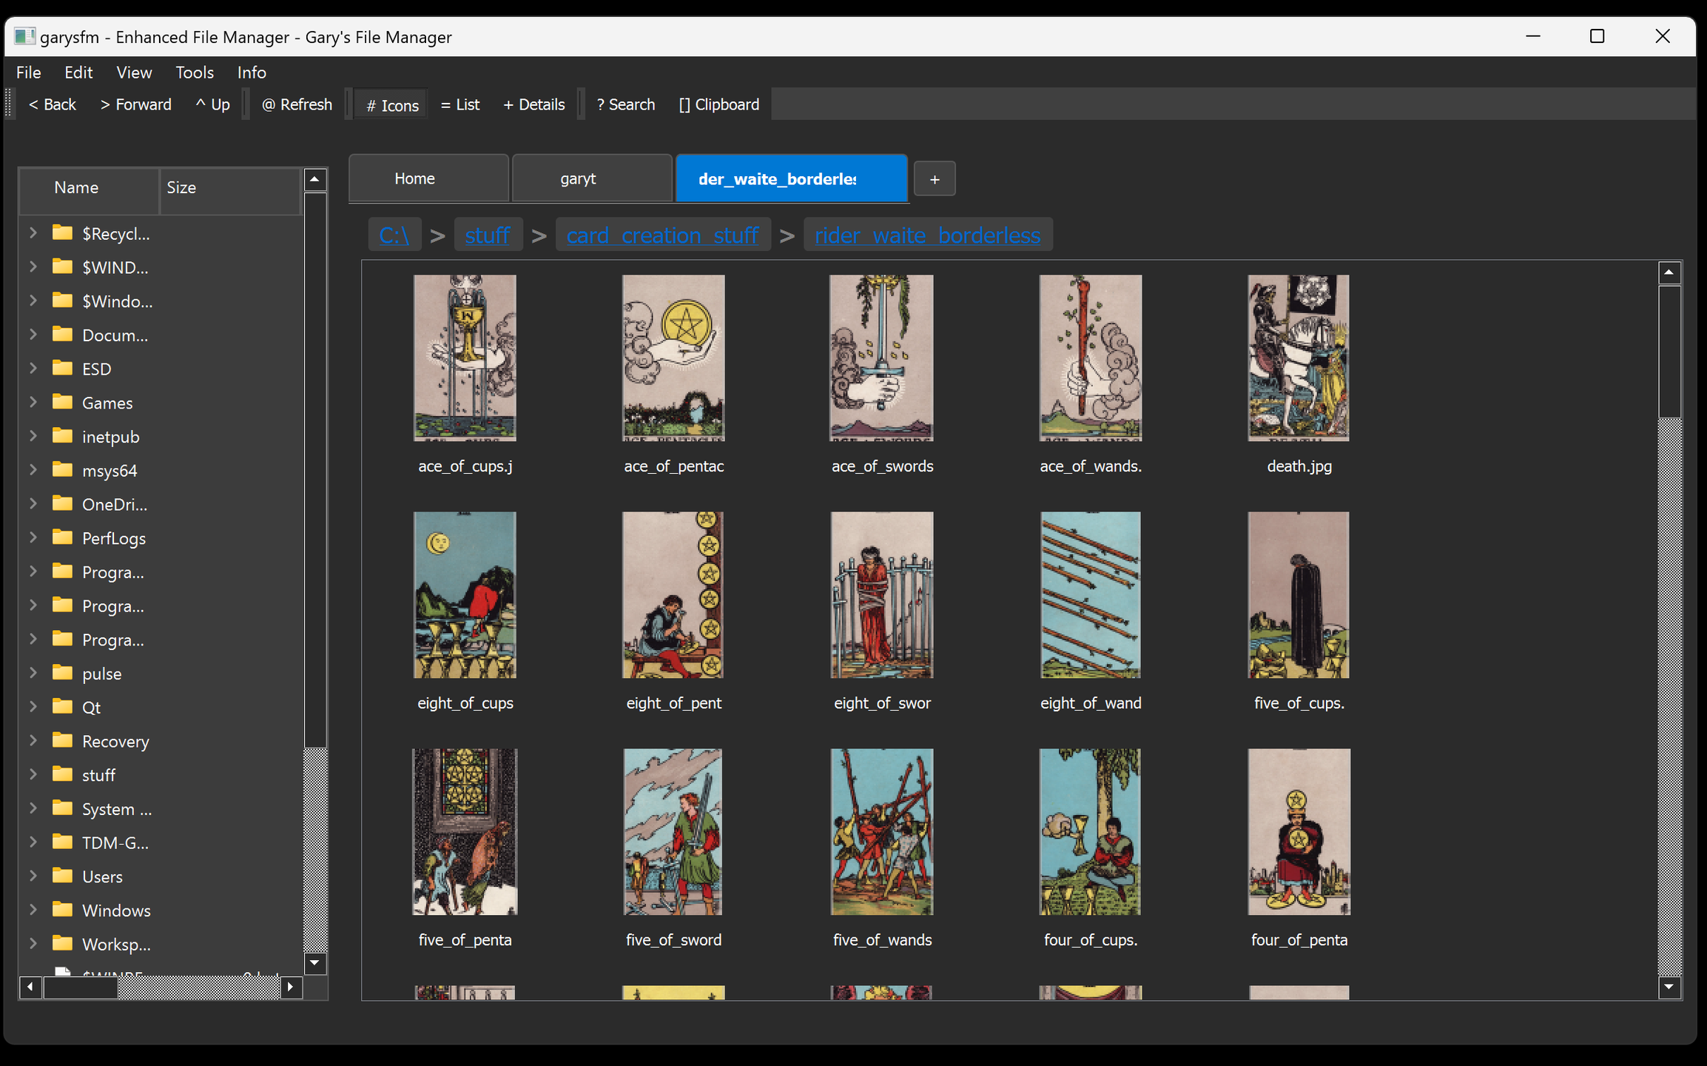1707x1066 pixels.
Task: Click the file grid scroll down arrow
Action: (x=1669, y=986)
